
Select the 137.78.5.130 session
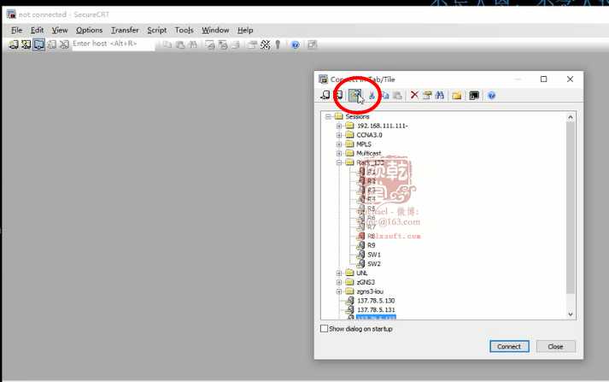pyautogui.click(x=376, y=301)
